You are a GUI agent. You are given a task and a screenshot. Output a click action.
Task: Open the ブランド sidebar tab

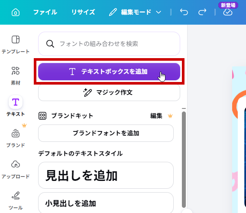pos(16,138)
